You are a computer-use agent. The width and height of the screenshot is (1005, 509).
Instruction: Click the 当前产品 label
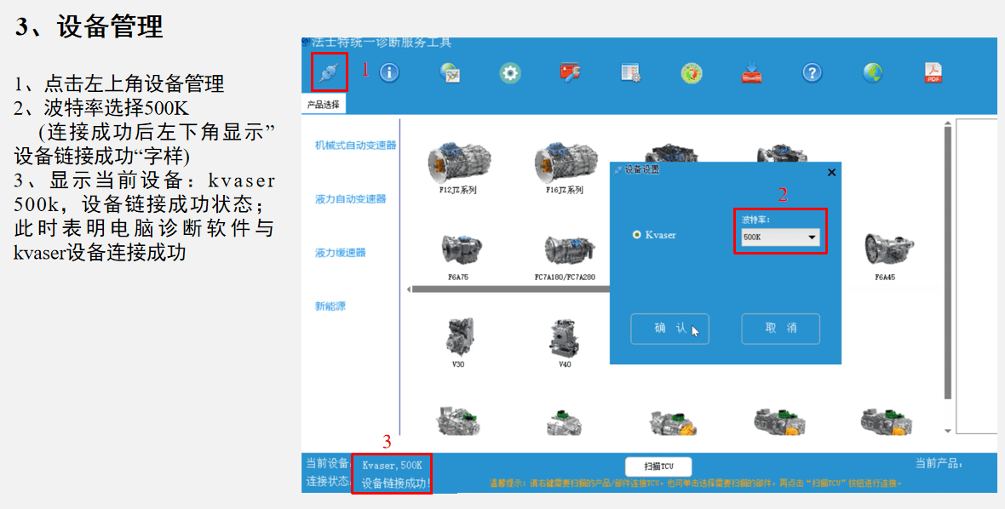939,464
